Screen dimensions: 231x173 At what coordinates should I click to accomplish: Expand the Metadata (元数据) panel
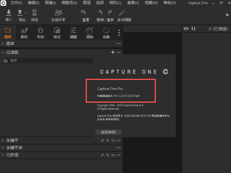pos(3,155)
